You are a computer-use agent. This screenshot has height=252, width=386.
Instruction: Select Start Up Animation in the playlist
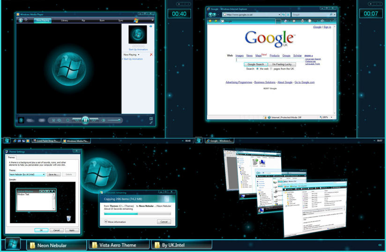tap(133, 59)
